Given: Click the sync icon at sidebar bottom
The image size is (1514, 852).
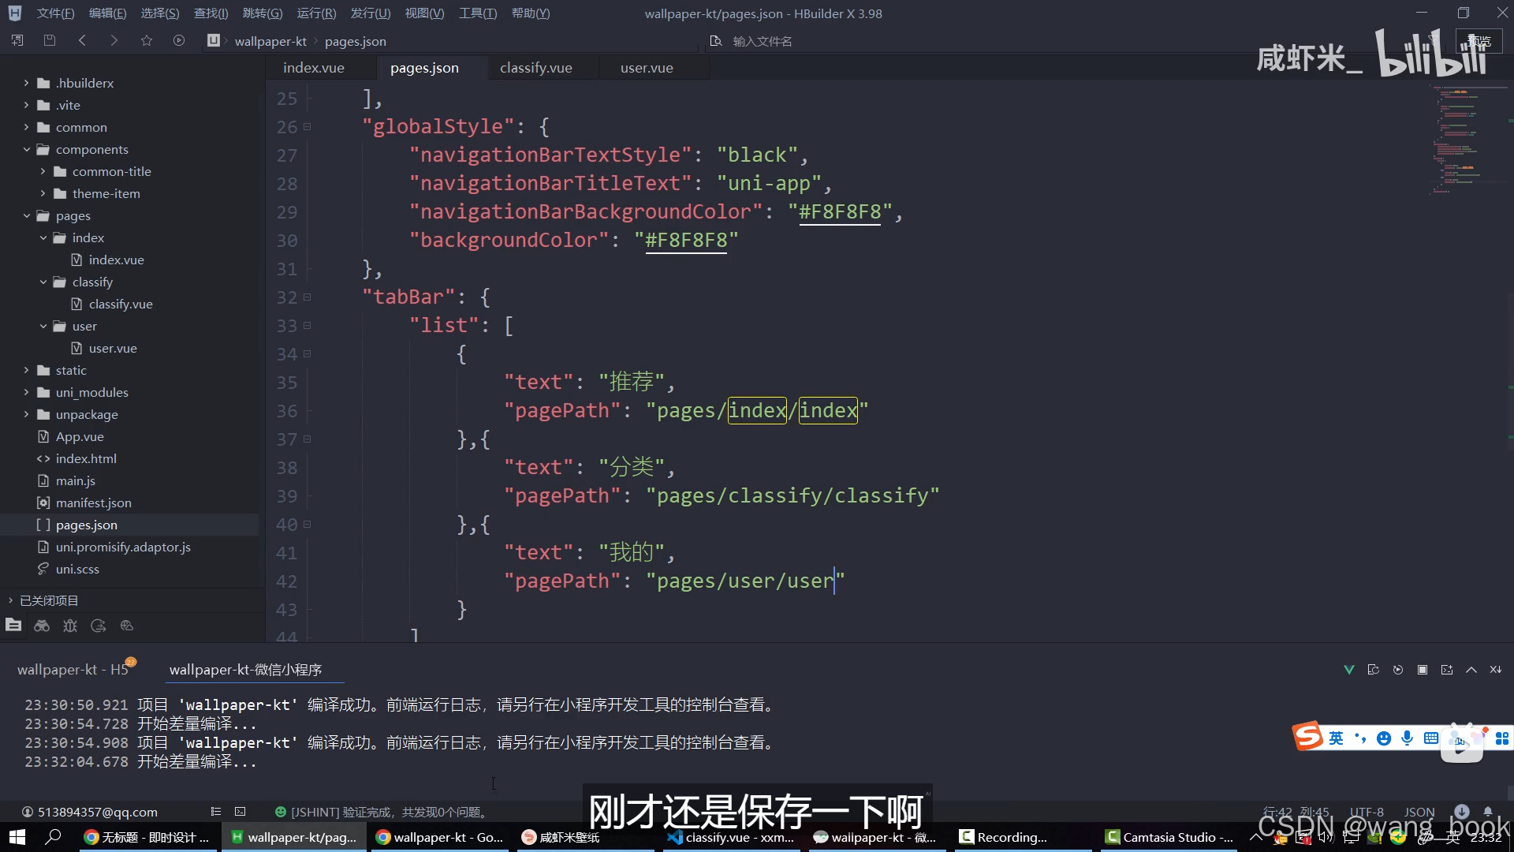Looking at the screenshot, I should click(99, 626).
